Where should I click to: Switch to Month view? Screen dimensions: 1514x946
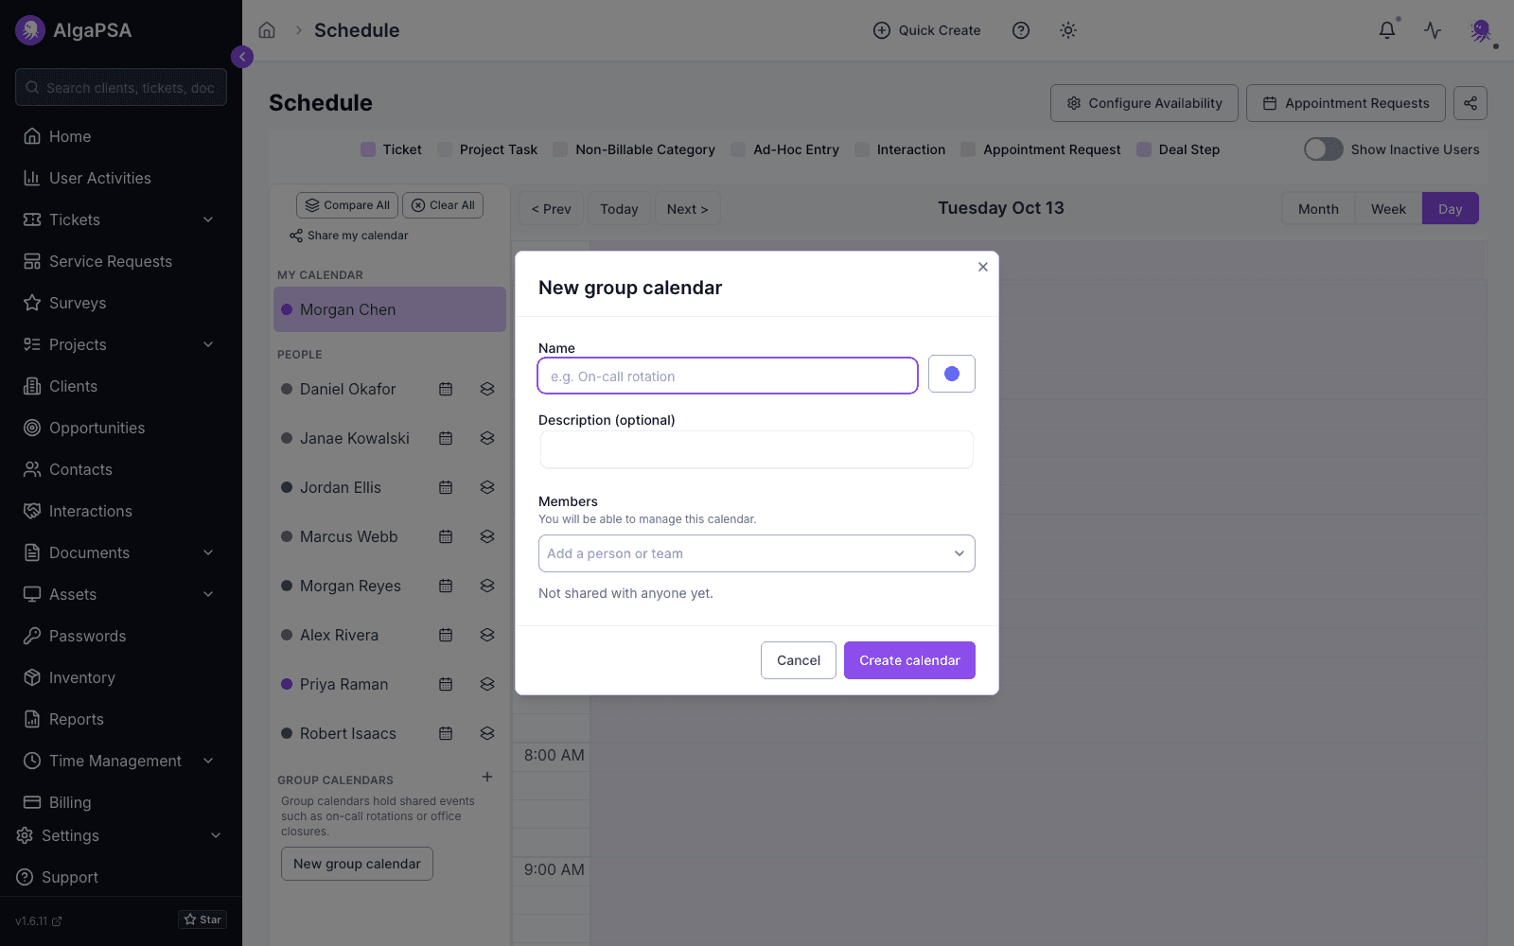(x=1318, y=209)
